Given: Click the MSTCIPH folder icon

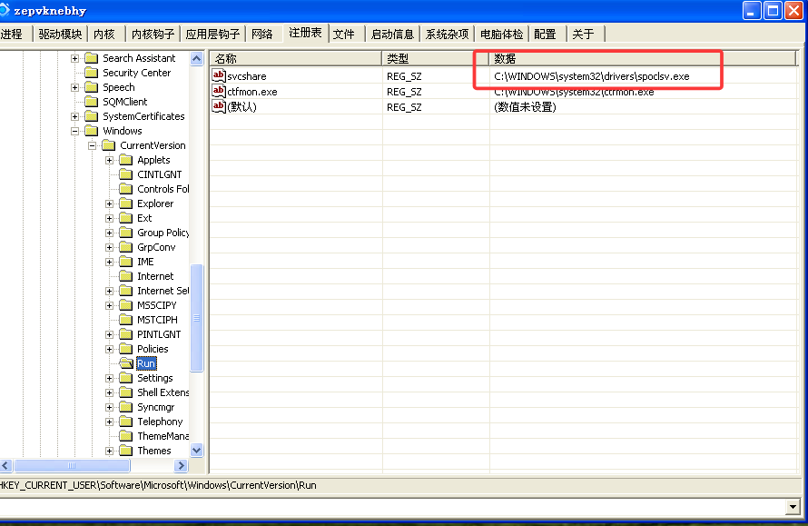Looking at the screenshot, I should pyautogui.click(x=125, y=320).
